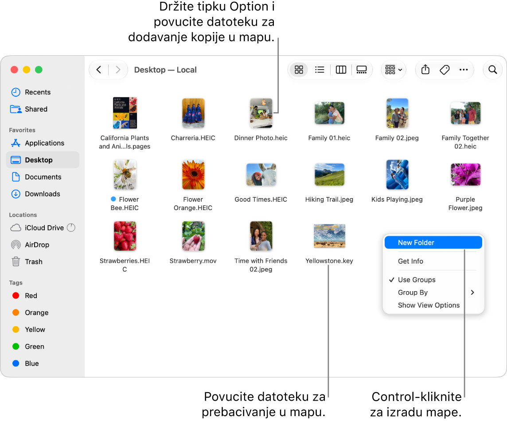Click the iCloud Drive sync progress indicator
Screen dimensions: 507x421
pyautogui.click(x=71, y=228)
